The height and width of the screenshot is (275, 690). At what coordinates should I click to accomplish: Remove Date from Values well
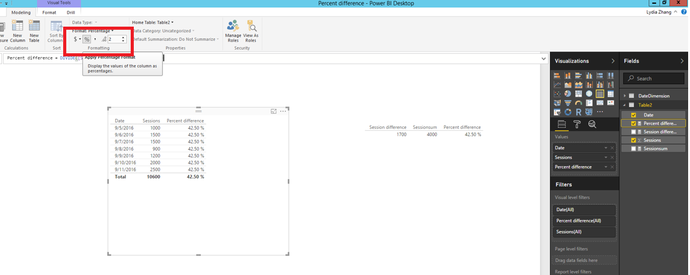point(612,148)
